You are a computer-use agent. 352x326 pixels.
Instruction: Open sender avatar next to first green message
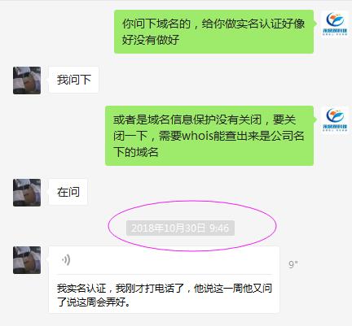[x=335, y=24]
